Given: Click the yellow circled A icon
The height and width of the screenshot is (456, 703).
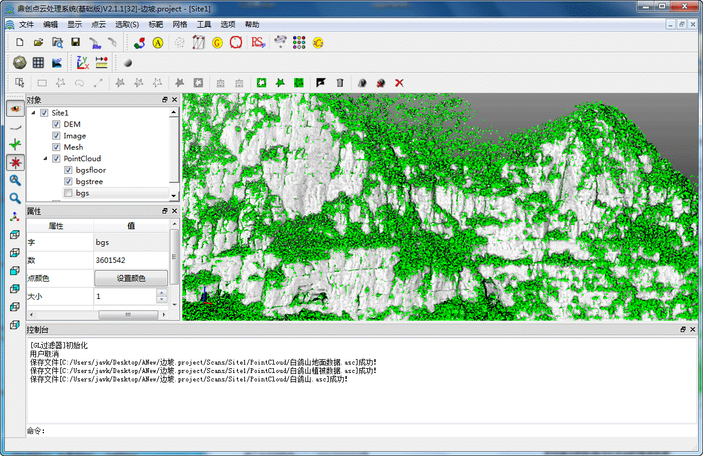Looking at the screenshot, I should pyautogui.click(x=158, y=43).
